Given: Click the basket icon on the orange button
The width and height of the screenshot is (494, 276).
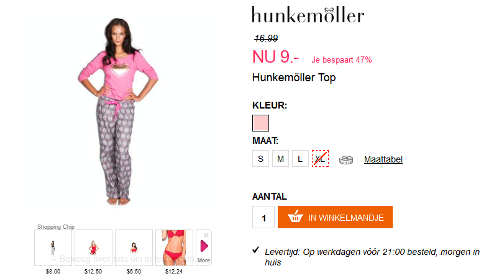Looking at the screenshot, I should [x=295, y=216].
